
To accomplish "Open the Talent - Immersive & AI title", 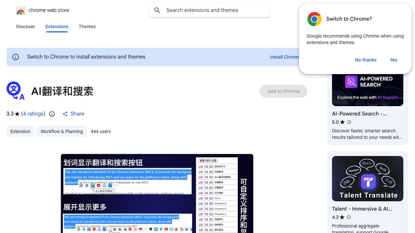I will (362, 209).
